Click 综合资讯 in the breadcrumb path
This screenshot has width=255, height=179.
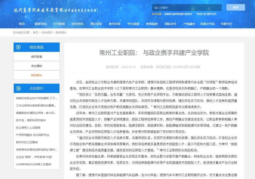tap(47, 32)
